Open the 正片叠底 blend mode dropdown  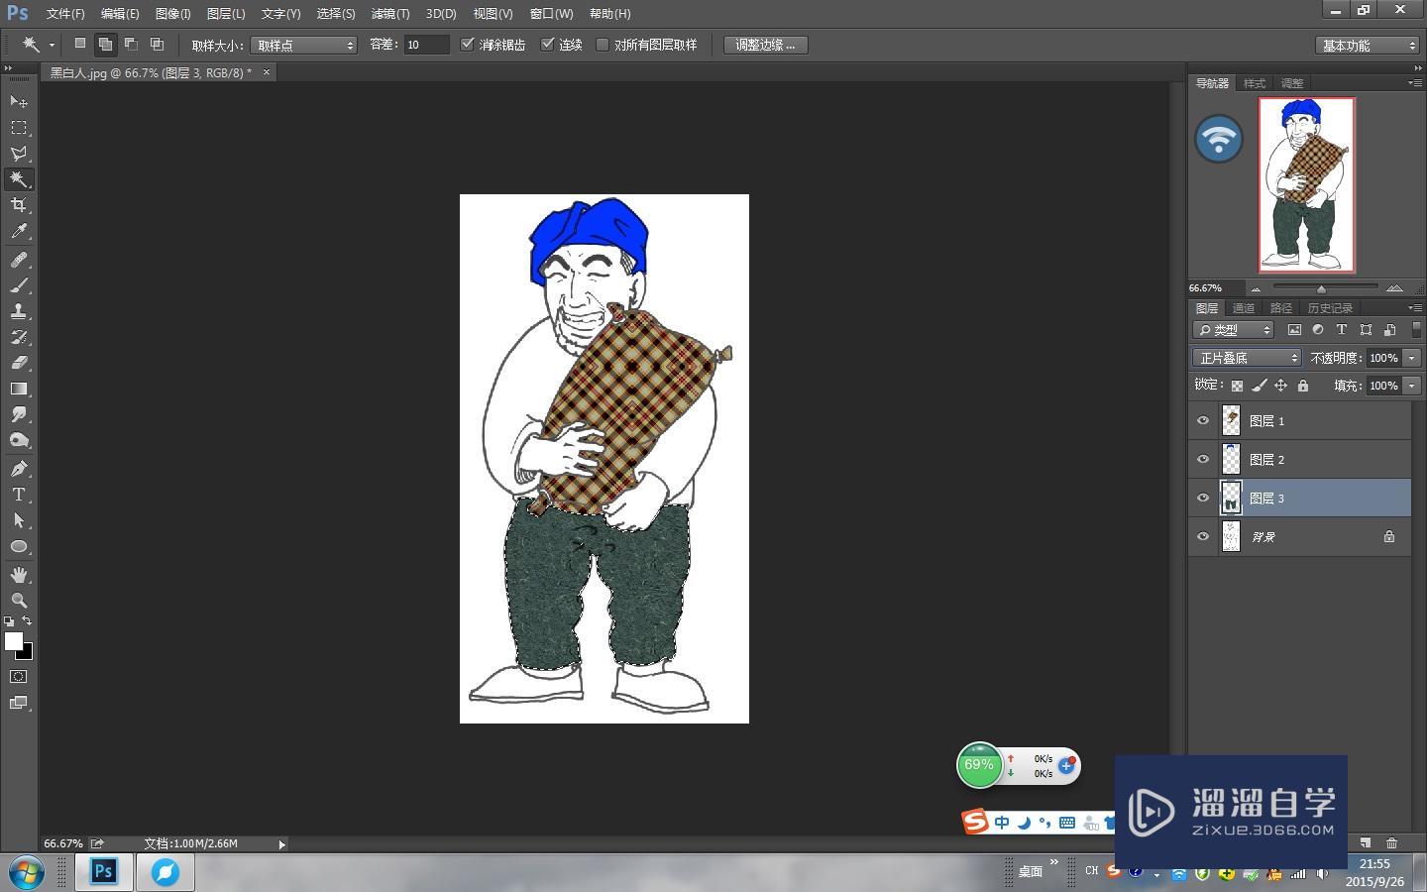coord(1247,358)
